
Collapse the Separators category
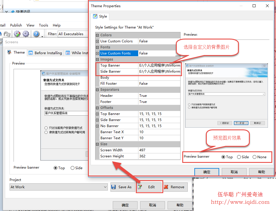(x=97, y=90)
